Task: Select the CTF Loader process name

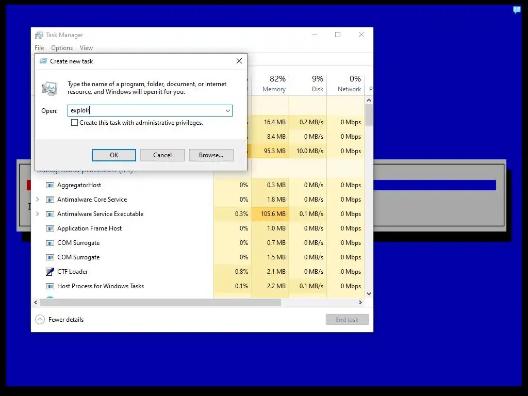Action: click(72, 272)
